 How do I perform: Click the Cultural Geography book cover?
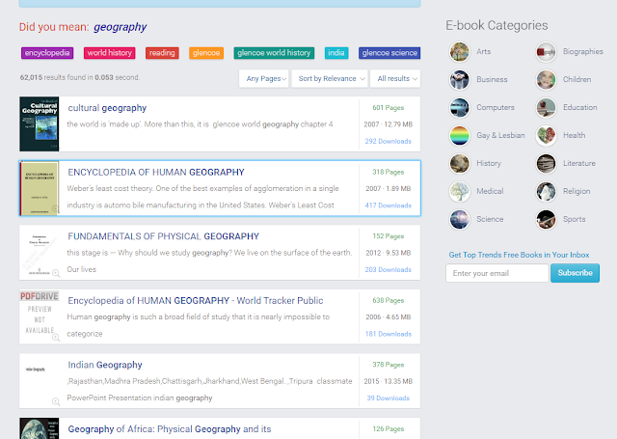40,124
